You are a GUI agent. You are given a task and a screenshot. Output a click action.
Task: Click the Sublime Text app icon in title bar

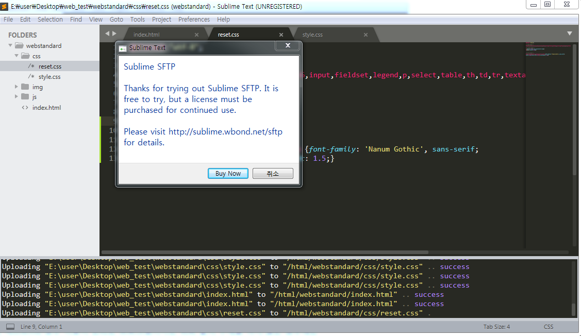pyautogui.click(x=5, y=6)
